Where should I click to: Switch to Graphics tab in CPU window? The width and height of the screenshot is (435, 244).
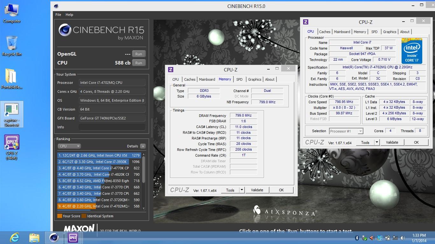click(390, 32)
